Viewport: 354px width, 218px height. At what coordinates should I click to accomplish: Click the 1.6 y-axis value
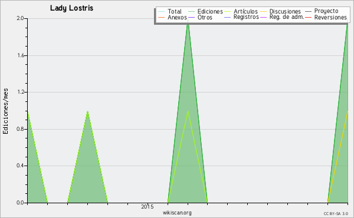coord(21,55)
